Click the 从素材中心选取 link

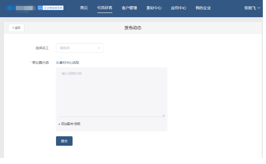pos(68,63)
